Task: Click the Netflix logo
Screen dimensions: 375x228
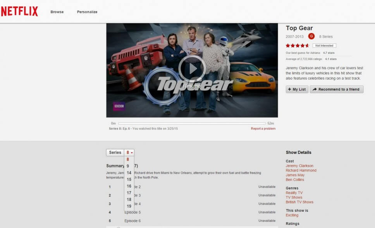Action: (19, 11)
